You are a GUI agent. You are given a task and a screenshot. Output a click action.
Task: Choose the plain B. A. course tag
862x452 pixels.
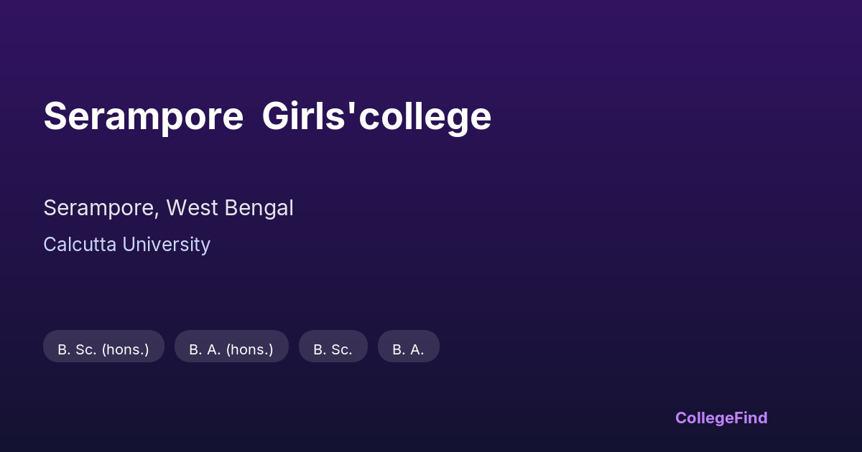(408, 349)
